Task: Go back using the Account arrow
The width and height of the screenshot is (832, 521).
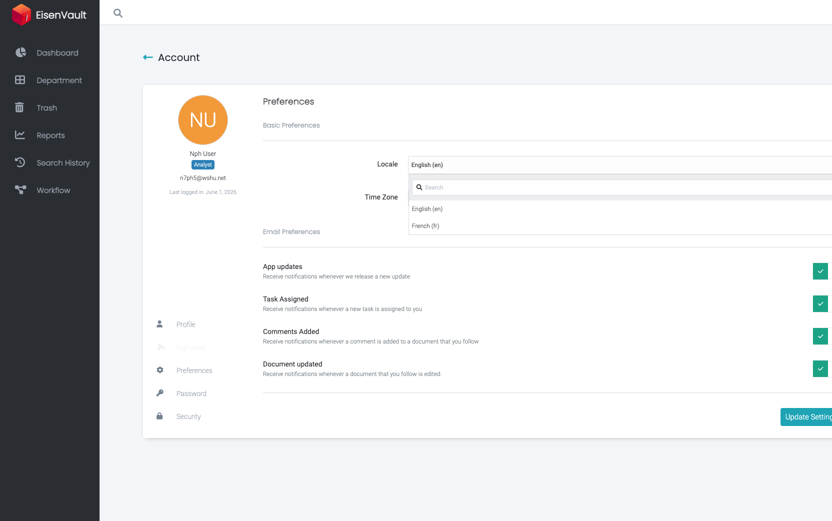Action: click(148, 57)
